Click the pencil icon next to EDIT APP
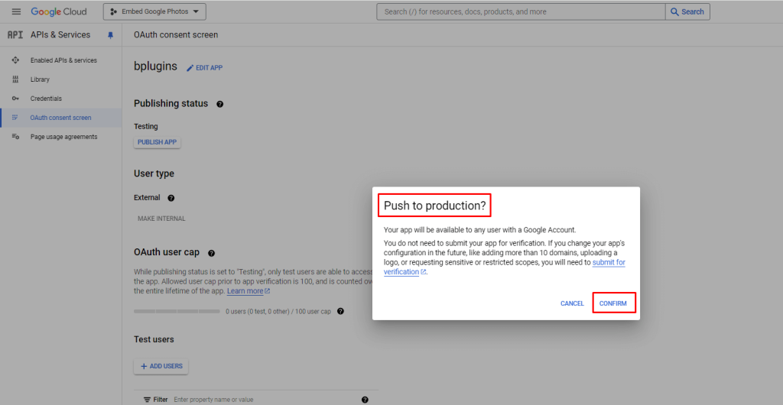 click(x=190, y=68)
